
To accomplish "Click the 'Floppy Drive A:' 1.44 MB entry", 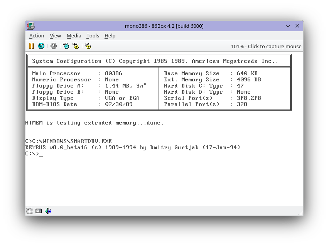I will tap(89, 86).
